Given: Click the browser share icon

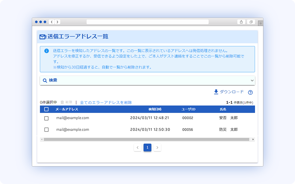Looking at the screenshot, I should click(x=241, y=22).
